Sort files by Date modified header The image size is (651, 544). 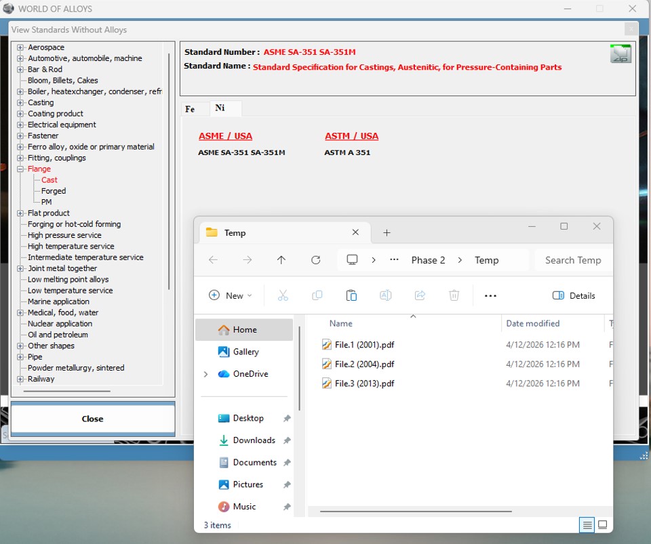(533, 323)
